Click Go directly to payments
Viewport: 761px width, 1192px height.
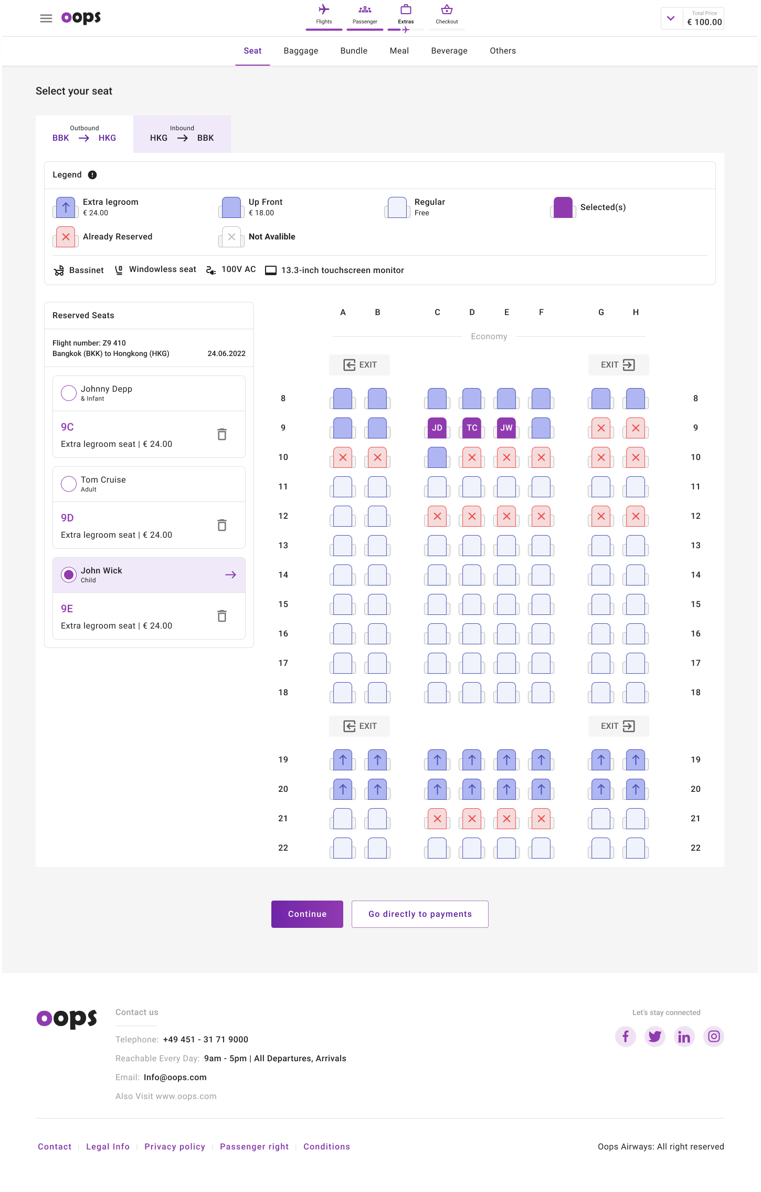coord(420,914)
